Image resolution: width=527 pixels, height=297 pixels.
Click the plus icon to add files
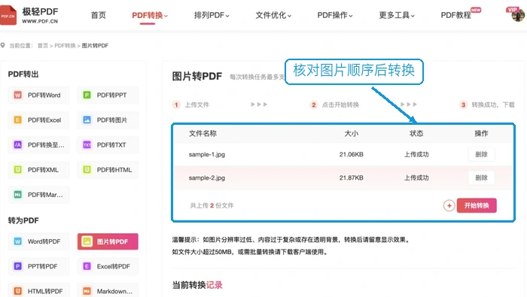(x=449, y=205)
